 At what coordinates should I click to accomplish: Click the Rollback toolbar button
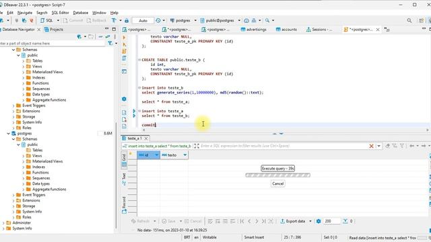pos(96,20)
